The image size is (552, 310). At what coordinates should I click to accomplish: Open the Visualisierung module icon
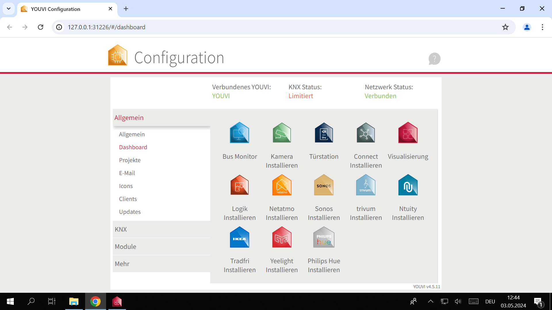pyautogui.click(x=408, y=133)
